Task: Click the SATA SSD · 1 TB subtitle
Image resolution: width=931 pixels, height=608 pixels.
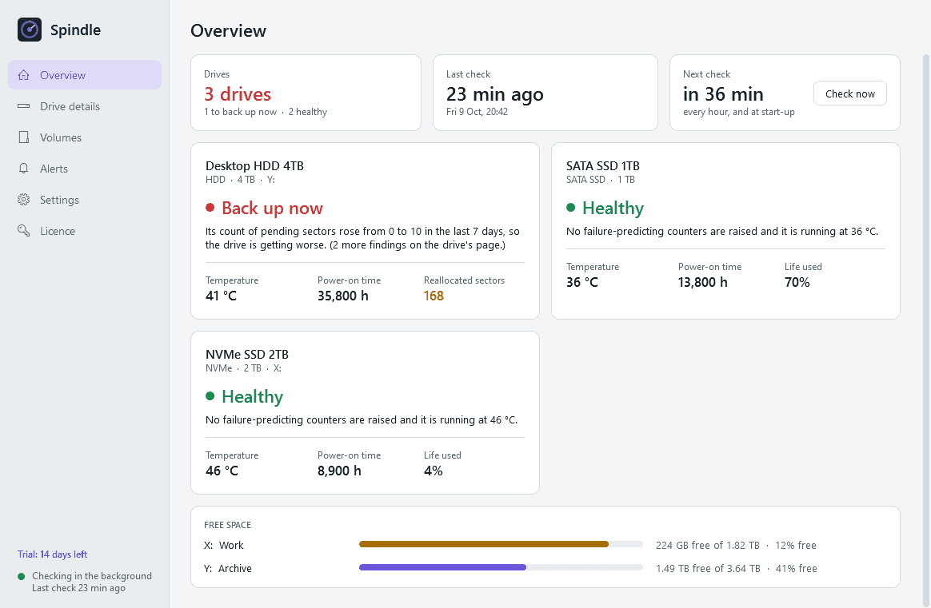Action: [601, 179]
